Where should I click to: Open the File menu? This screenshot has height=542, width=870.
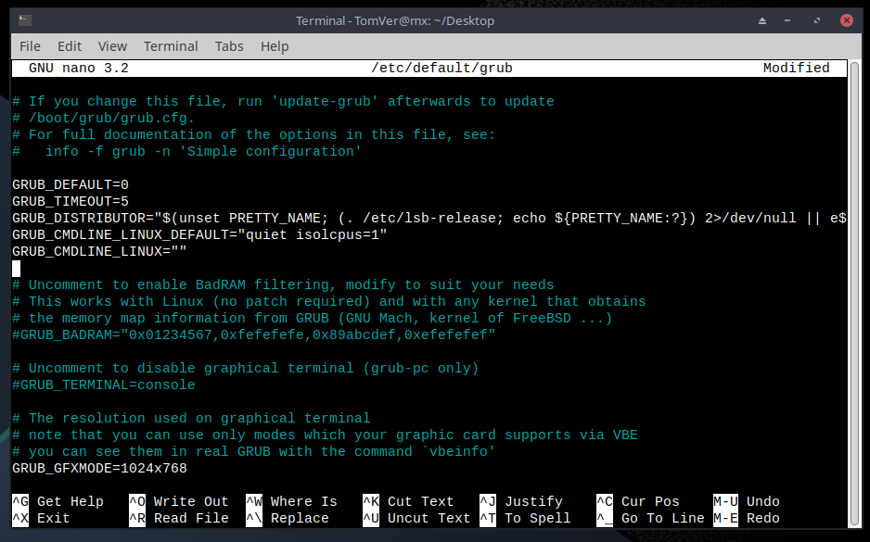tap(30, 46)
